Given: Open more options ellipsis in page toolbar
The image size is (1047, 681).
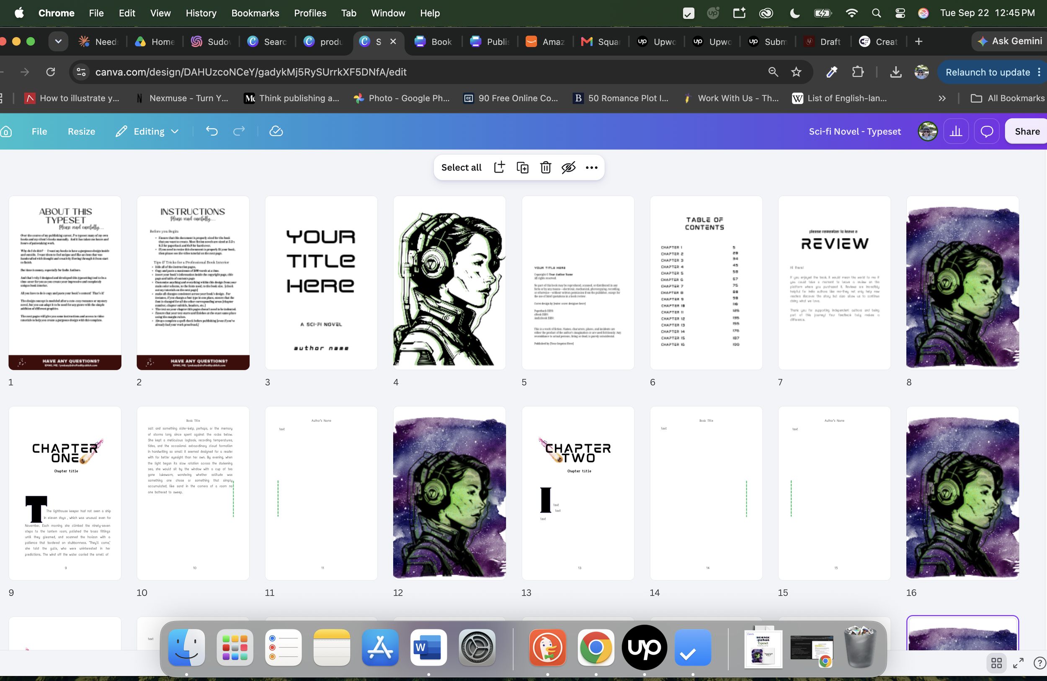Looking at the screenshot, I should point(592,167).
